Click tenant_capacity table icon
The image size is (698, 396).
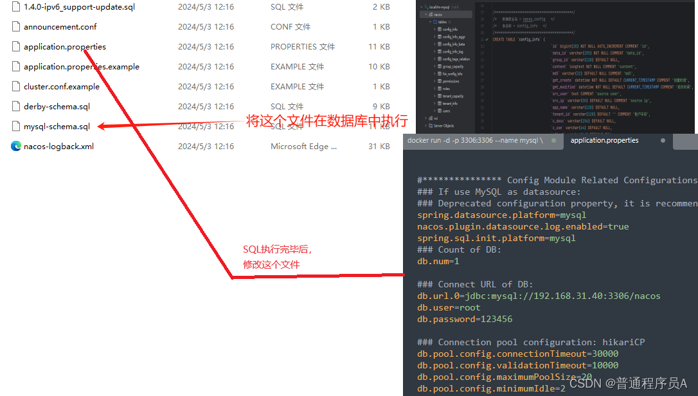(440, 96)
